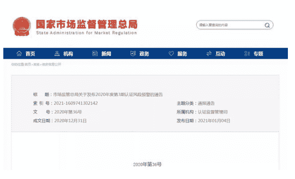This screenshot has width=295, height=179.
Task: Click the heart icon beside 服务
Action: pos(171,54)
